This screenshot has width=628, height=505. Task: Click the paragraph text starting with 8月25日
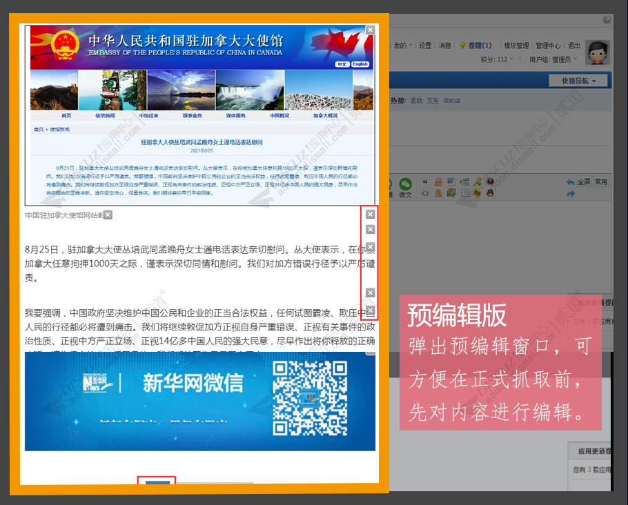click(x=200, y=264)
